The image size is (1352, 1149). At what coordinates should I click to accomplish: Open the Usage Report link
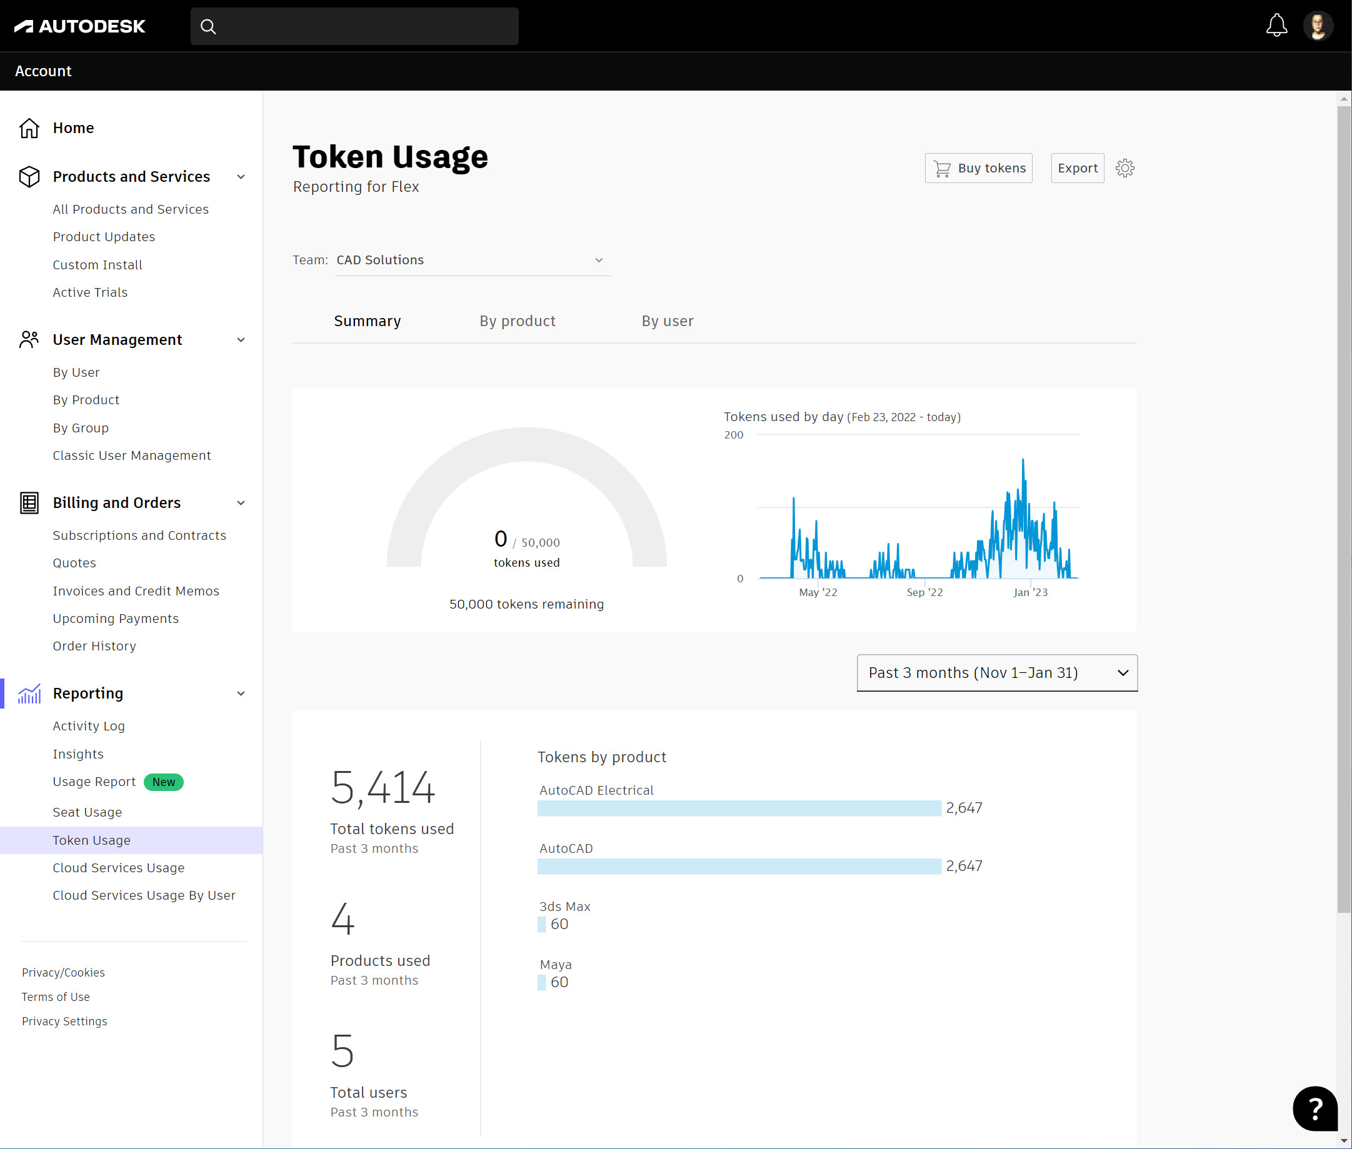coord(94,782)
